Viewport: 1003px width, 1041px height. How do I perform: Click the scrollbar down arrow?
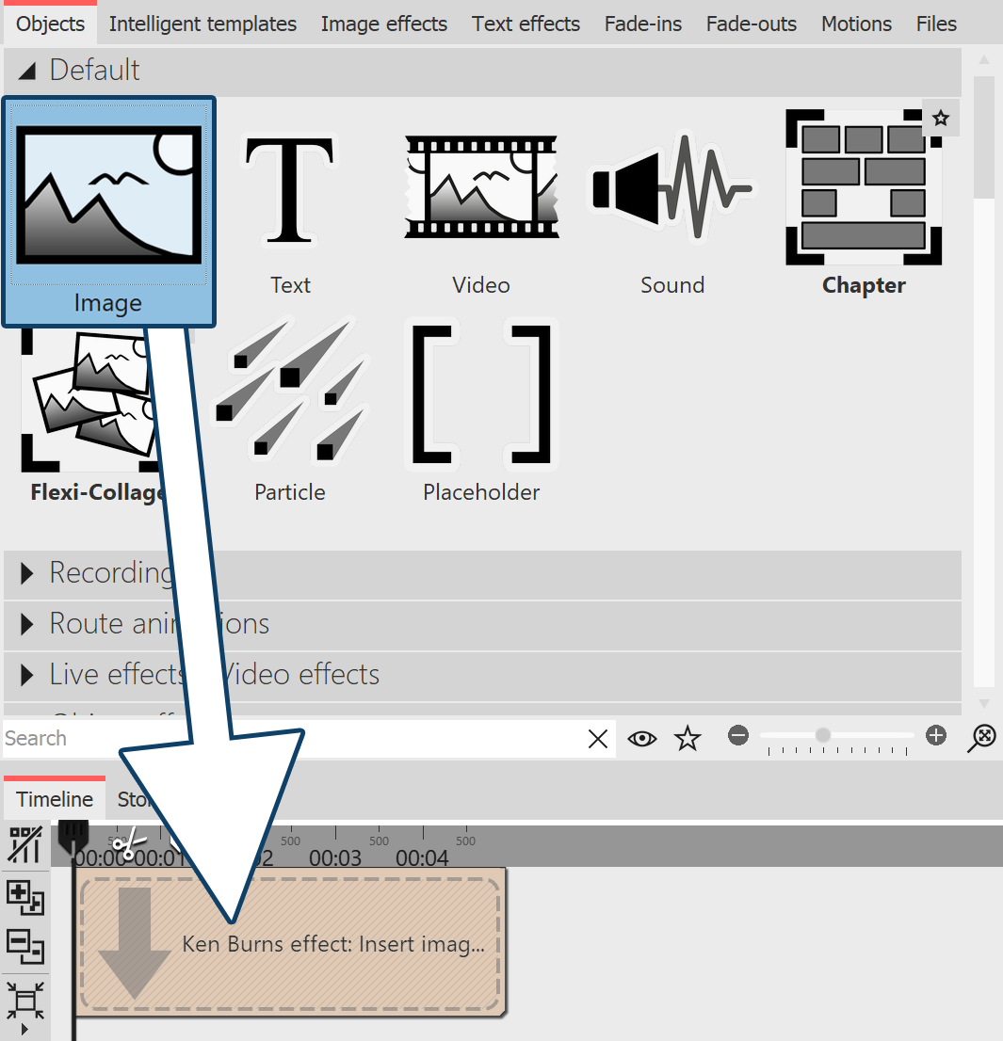tap(984, 703)
